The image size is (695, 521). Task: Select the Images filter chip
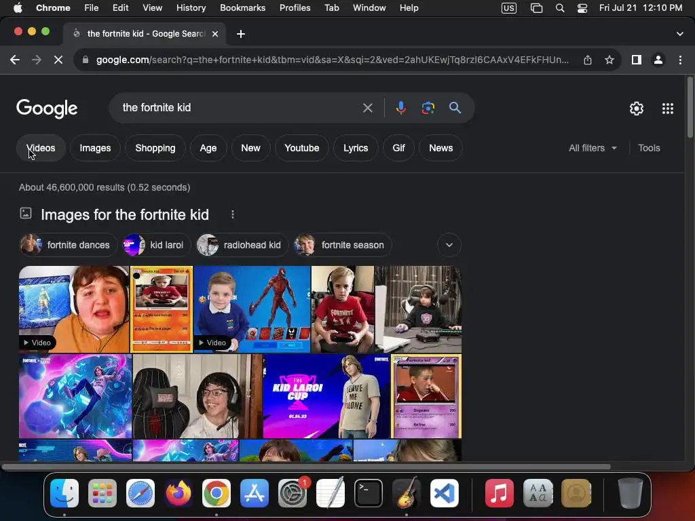(95, 148)
